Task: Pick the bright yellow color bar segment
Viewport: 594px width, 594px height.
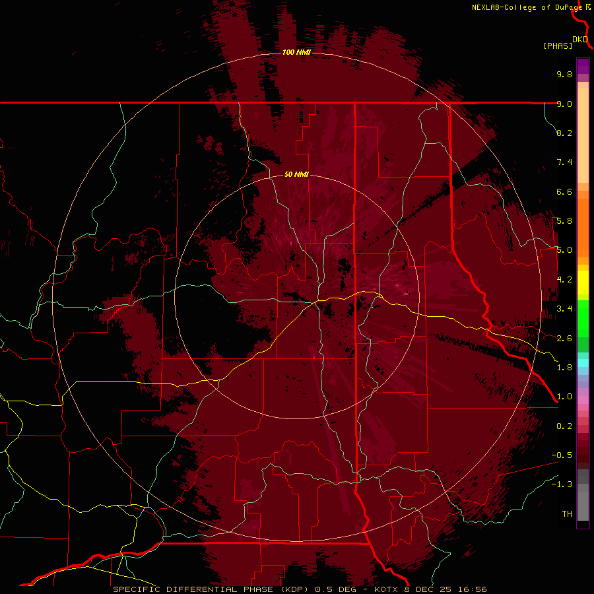Action: coord(583,282)
